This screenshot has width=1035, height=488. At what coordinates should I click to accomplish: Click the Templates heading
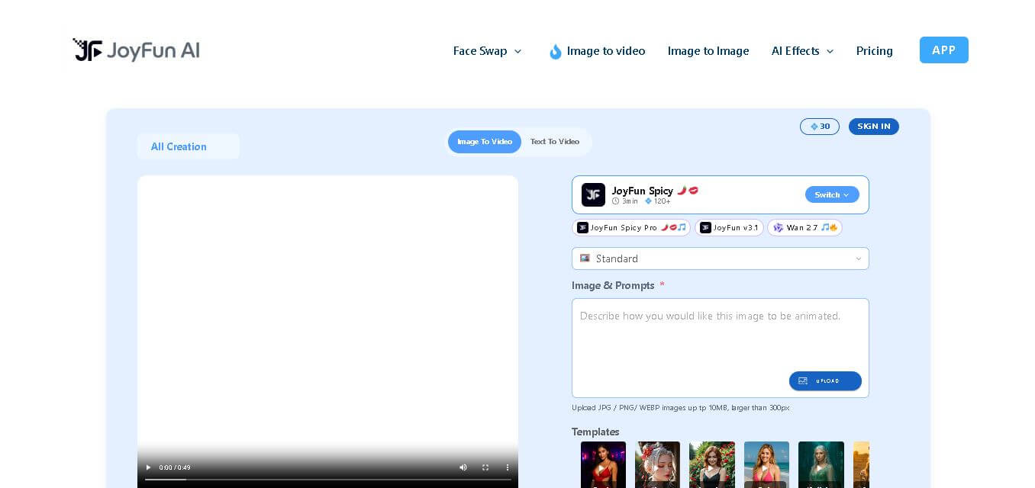pos(595,432)
